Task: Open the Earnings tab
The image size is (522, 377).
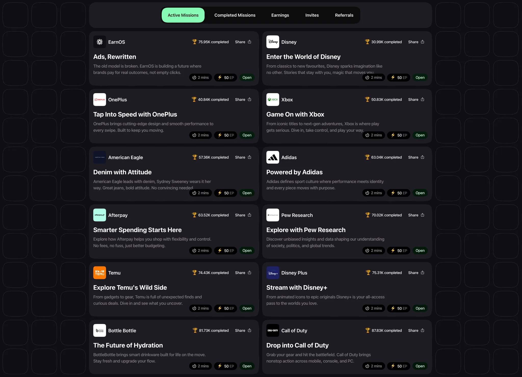Action: (280, 15)
